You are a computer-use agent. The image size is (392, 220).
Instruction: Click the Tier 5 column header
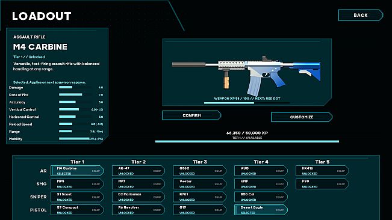322,162
